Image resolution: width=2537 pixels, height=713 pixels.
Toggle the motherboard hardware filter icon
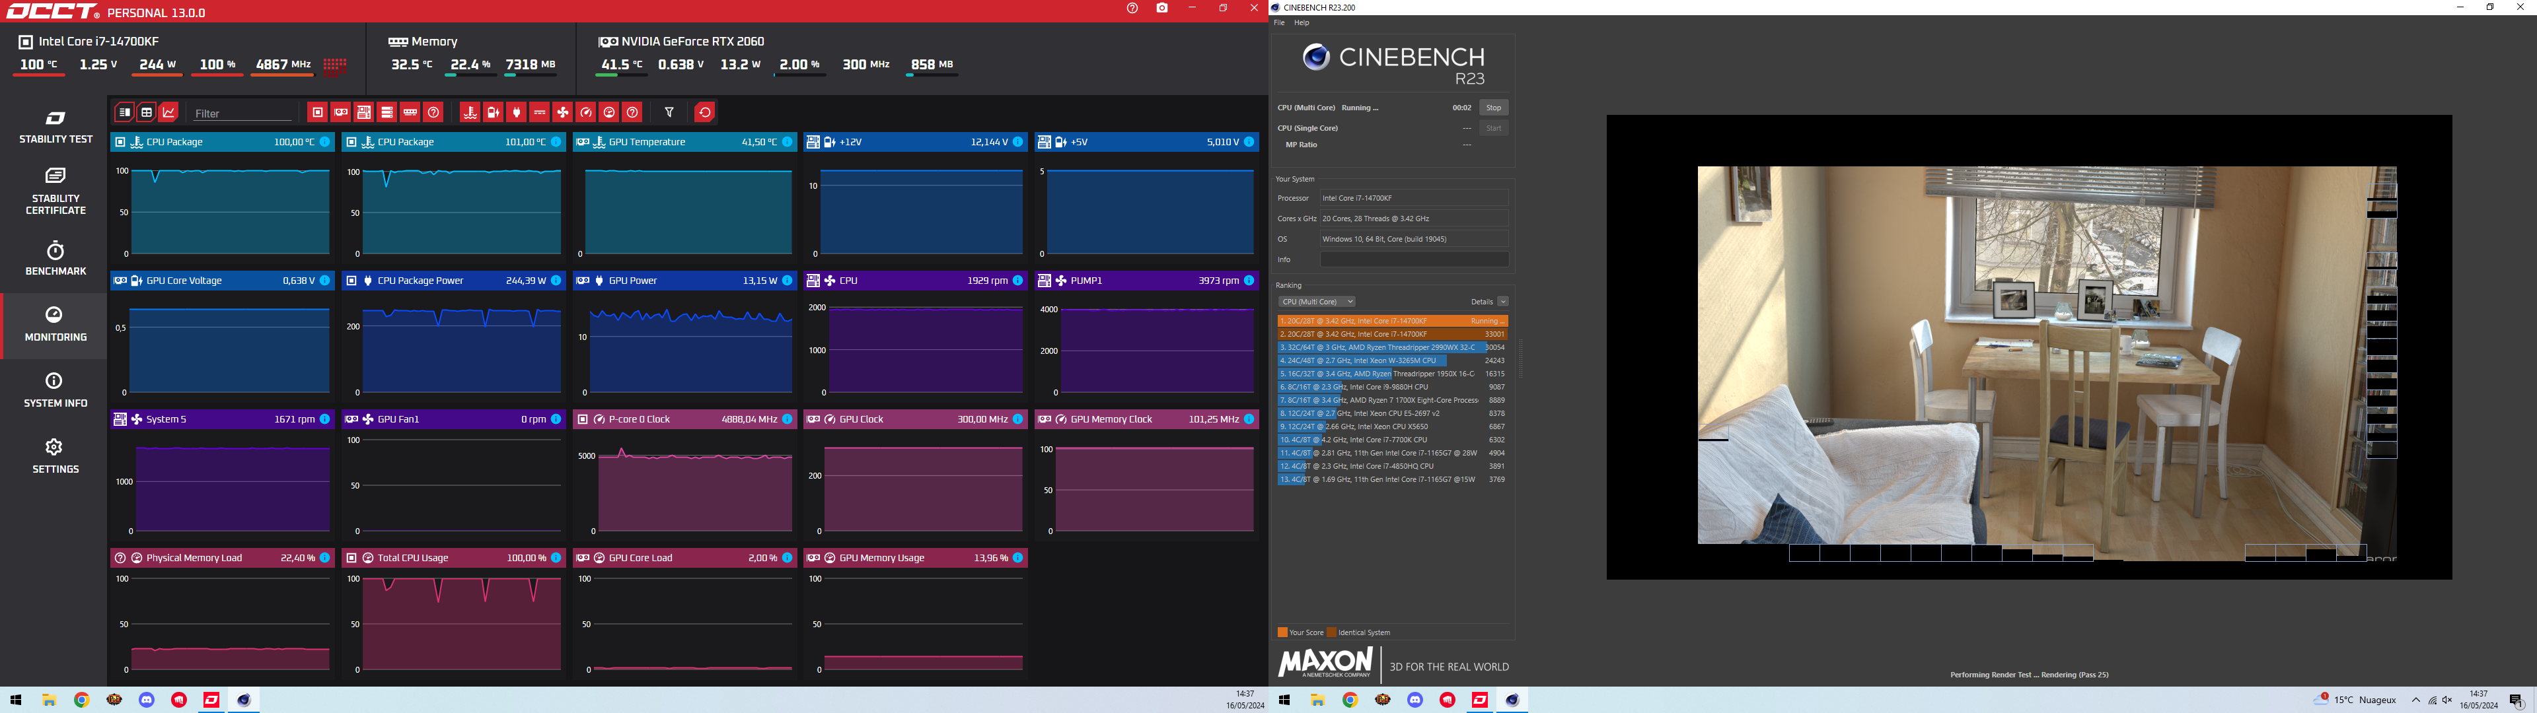click(x=365, y=112)
